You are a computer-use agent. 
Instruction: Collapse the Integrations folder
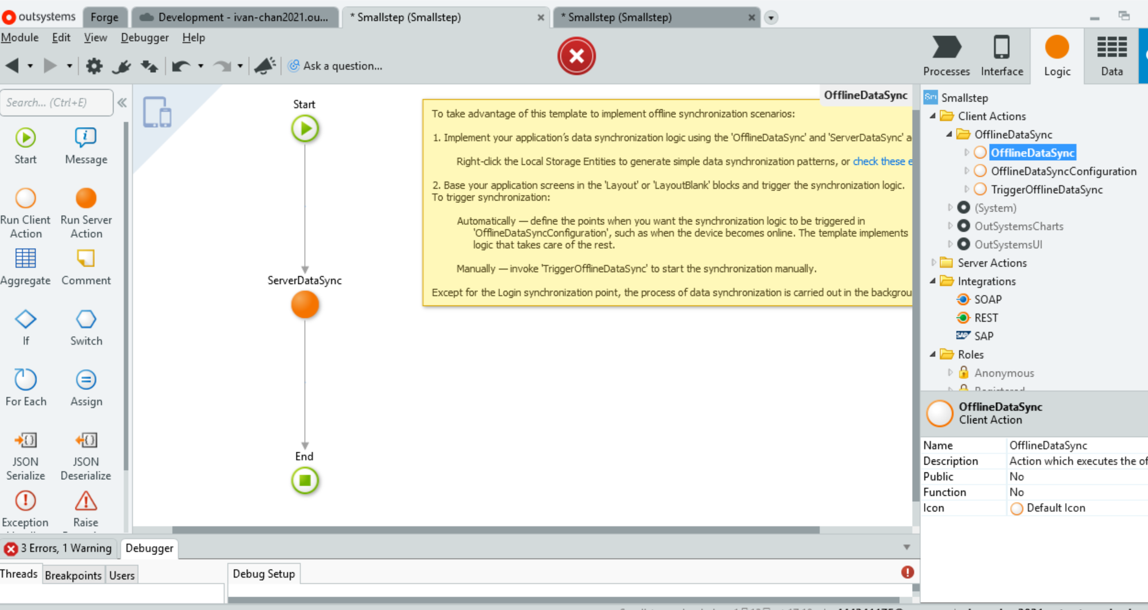click(933, 281)
